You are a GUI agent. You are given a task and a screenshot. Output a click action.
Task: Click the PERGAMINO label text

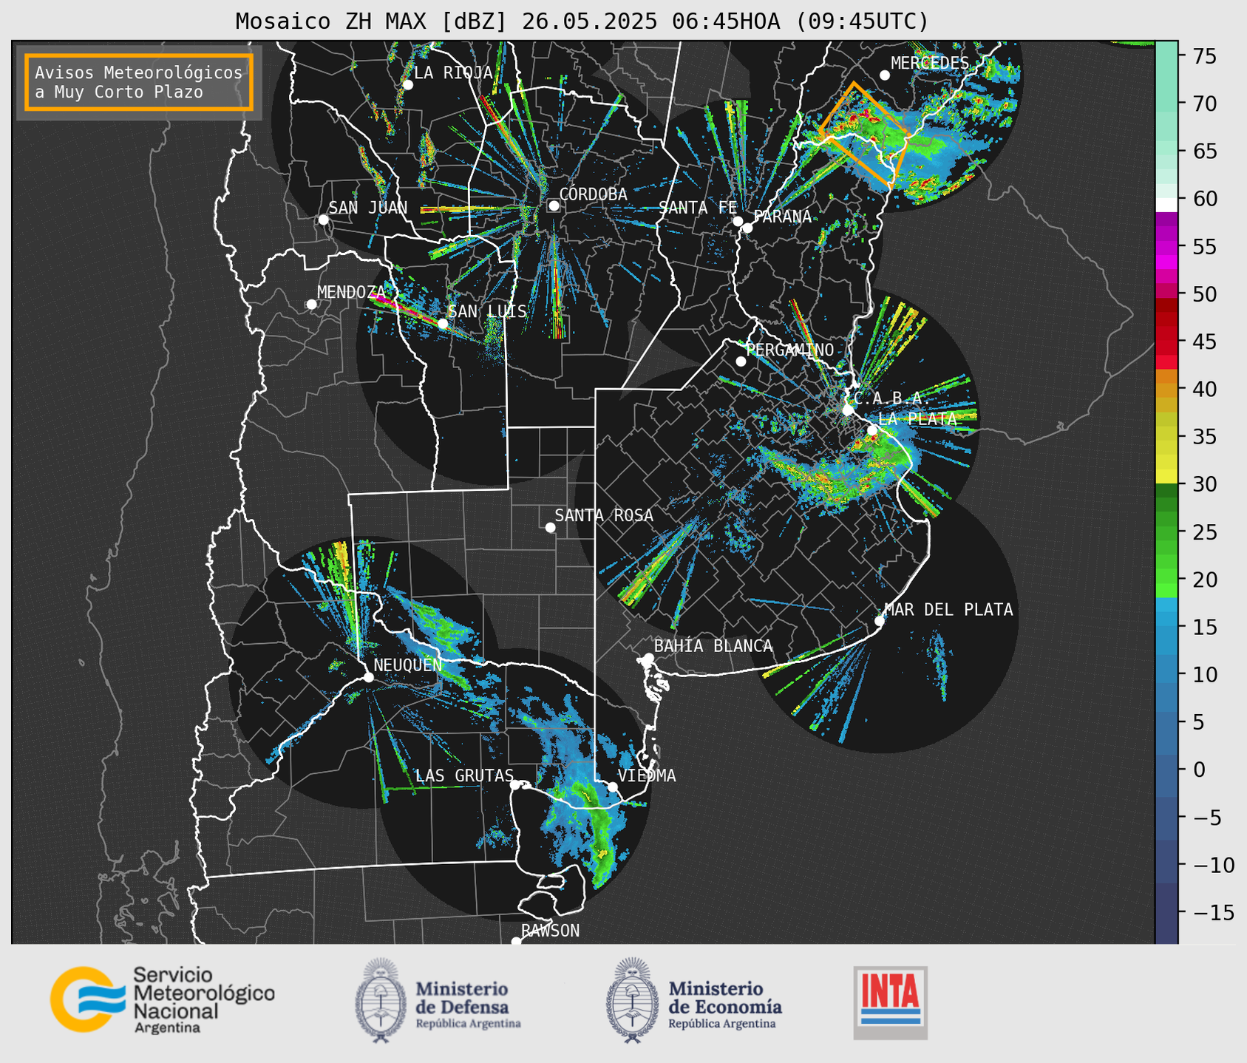(789, 350)
